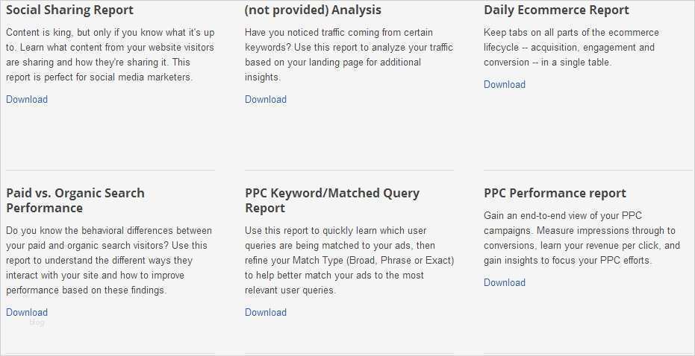This screenshot has height=356, width=695.
Task: Select the PPC Performance report heading
Action: pyautogui.click(x=555, y=193)
